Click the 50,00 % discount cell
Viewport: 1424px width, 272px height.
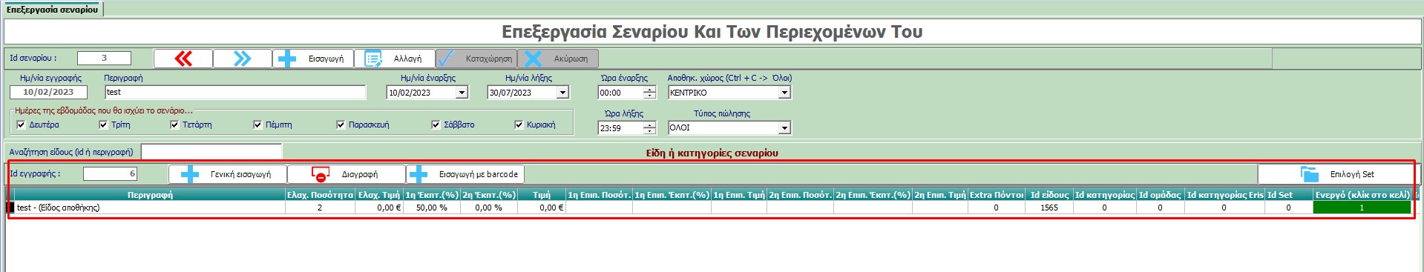(432, 208)
